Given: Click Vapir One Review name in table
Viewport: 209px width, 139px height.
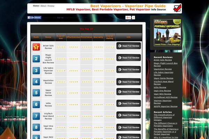Looking at the screenshot, I should pos(48,127).
